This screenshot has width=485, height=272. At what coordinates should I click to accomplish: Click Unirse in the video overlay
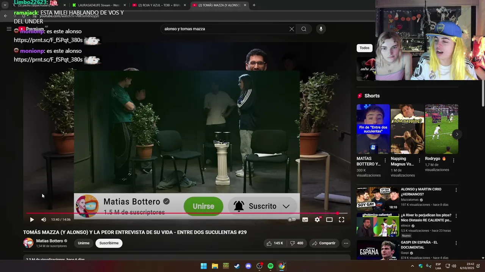click(x=203, y=206)
